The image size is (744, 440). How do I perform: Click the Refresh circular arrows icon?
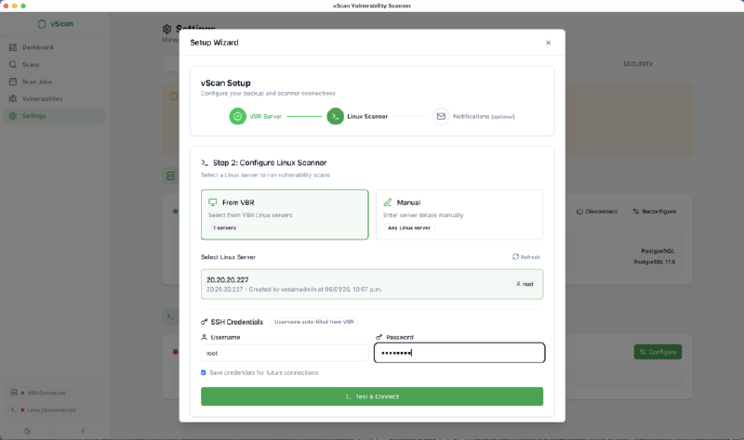tap(515, 257)
